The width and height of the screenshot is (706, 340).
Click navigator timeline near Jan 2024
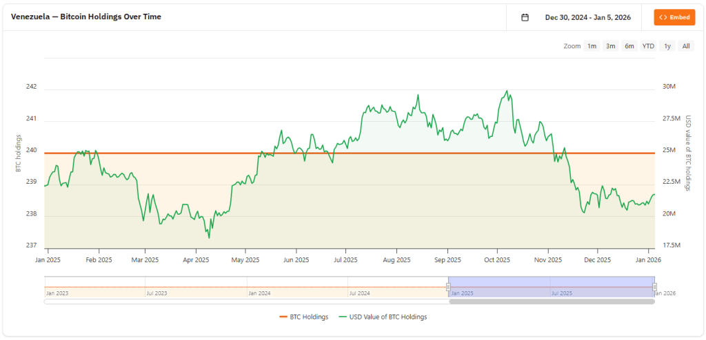(247, 287)
